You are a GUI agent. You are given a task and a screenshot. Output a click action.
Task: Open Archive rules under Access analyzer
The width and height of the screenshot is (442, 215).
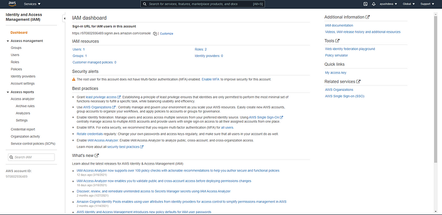coord(25,106)
